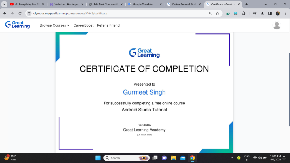Close the Online Android Studio tab
The image size is (290, 163).
pos(200,4)
